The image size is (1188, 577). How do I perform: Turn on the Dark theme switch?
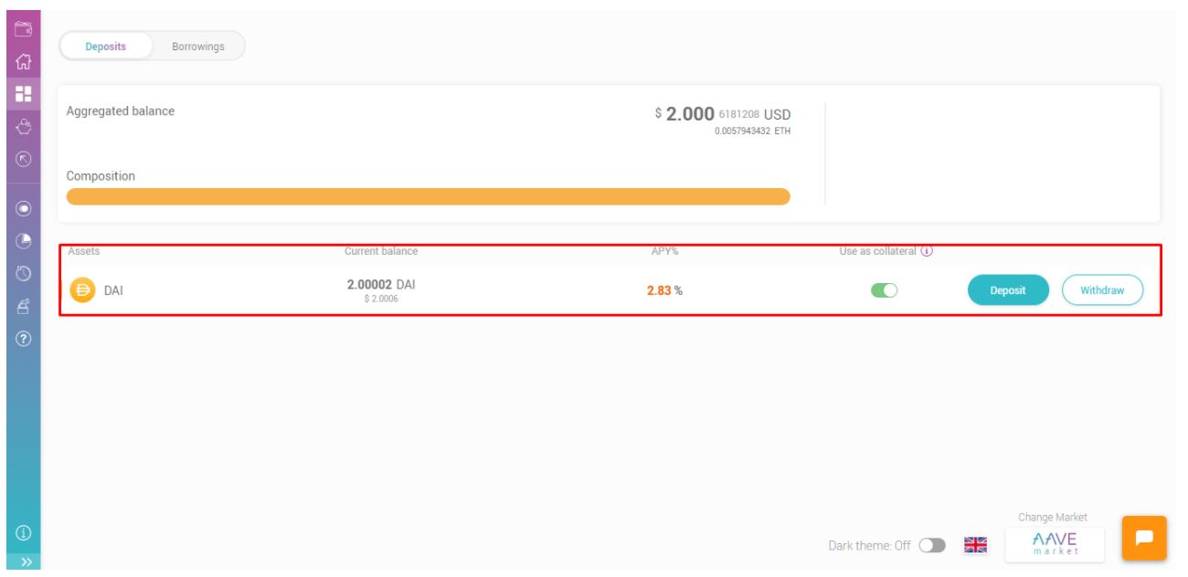pyautogui.click(x=935, y=545)
